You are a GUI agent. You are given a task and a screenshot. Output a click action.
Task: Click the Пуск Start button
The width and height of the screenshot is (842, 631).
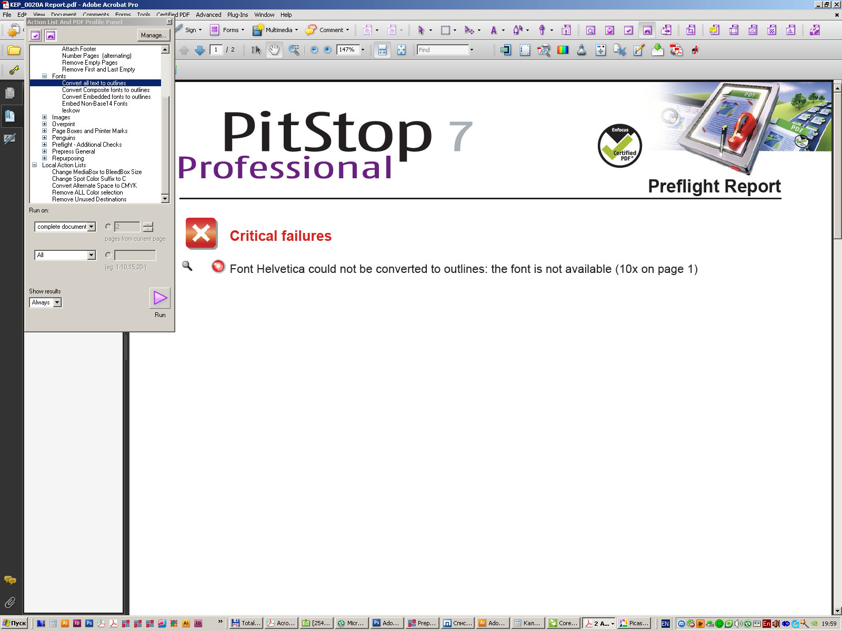coord(14,623)
